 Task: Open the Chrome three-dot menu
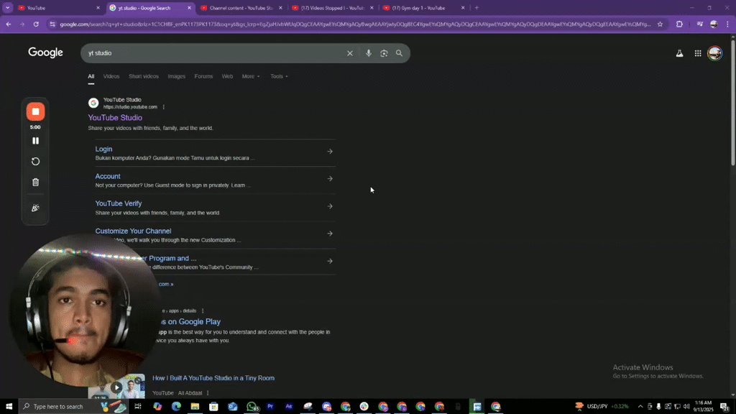[x=728, y=24]
